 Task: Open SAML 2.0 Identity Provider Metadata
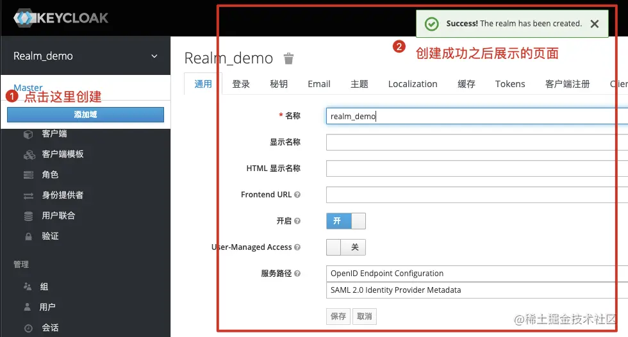pos(396,290)
